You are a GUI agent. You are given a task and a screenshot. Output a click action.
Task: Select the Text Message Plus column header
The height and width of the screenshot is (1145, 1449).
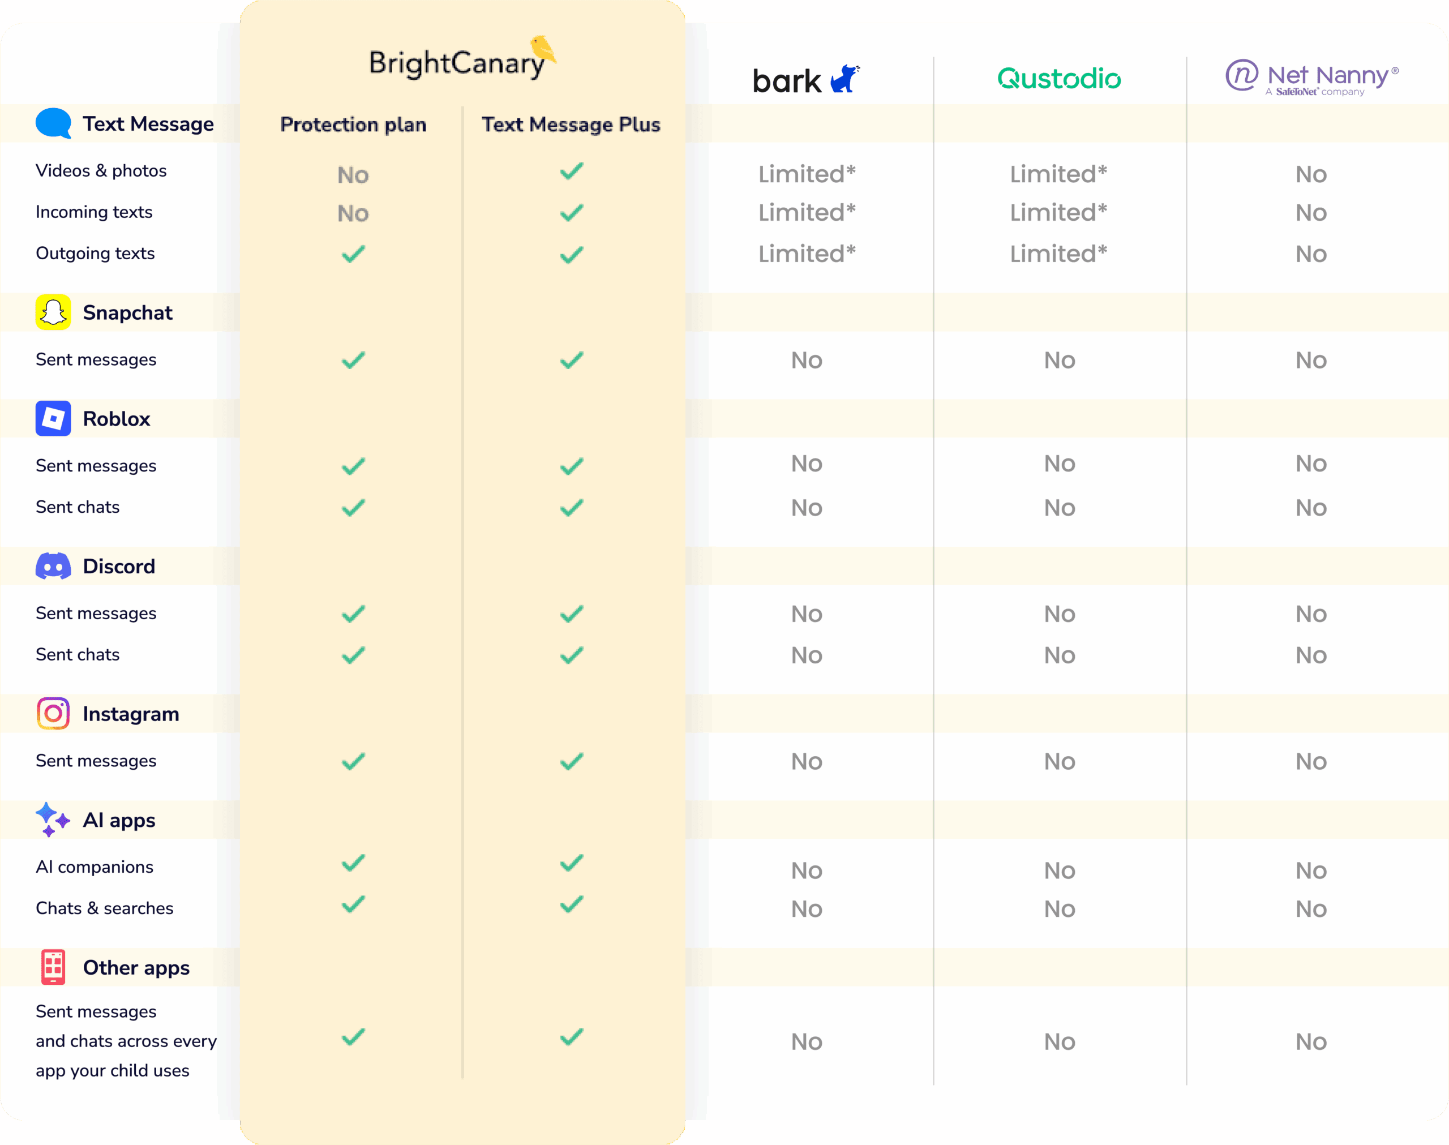click(x=571, y=125)
